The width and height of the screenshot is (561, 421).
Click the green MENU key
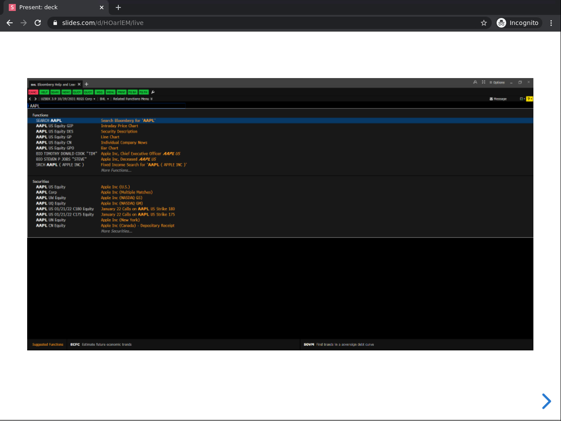[x=110, y=92]
